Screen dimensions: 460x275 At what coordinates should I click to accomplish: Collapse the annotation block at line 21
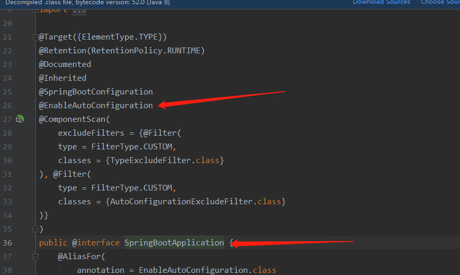35,37
